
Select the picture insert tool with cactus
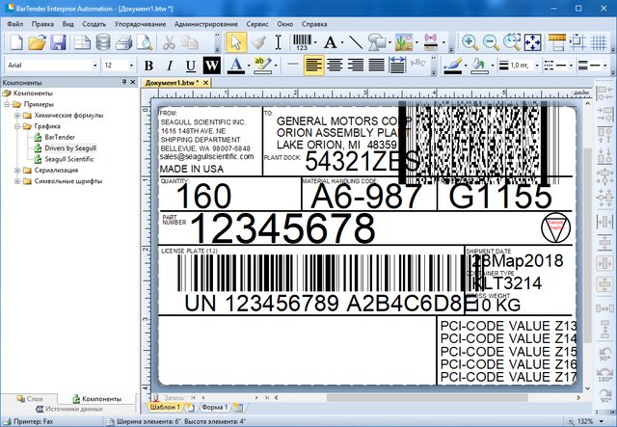click(x=404, y=42)
